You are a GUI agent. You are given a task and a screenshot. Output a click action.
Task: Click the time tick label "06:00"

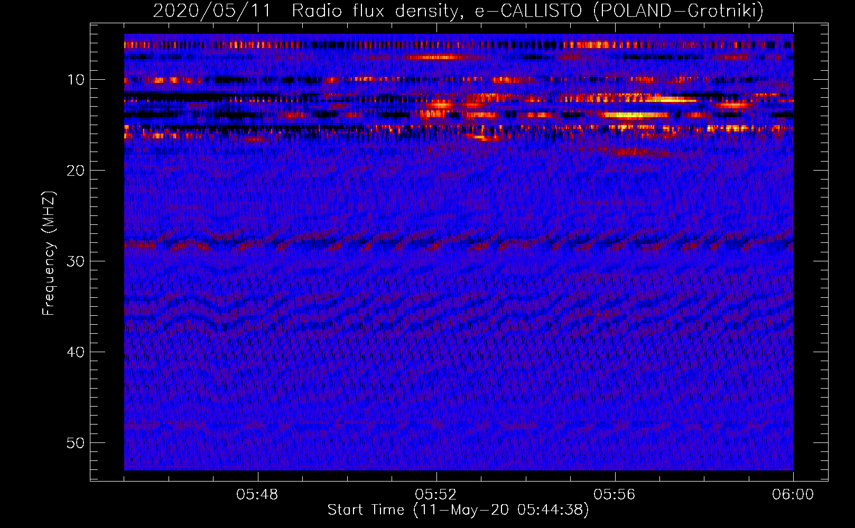pyautogui.click(x=793, y=495)
